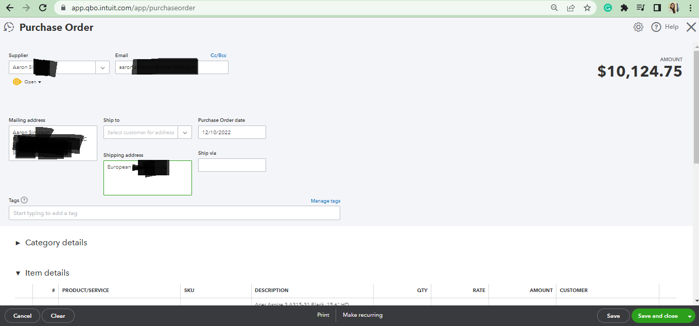Reload the current page
699x326 pixels.
(43, 8)
